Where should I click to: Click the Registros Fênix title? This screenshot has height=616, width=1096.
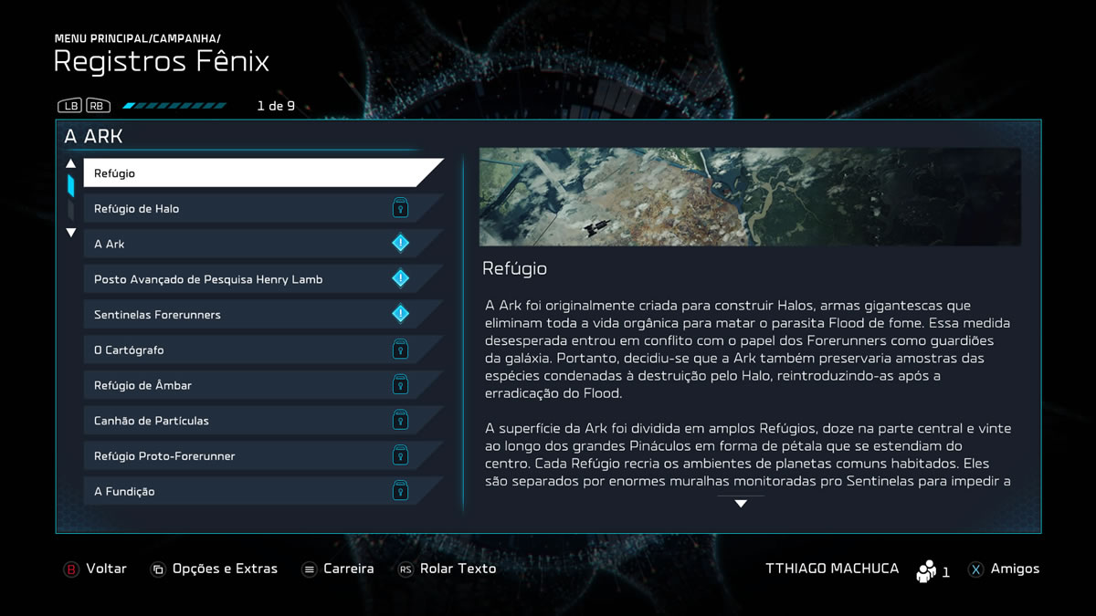pyautogui.click(x=162, y=61)
